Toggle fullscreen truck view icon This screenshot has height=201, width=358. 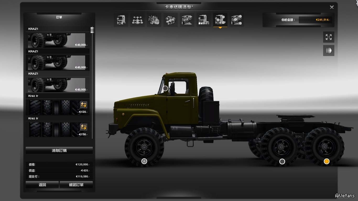(x=329, y=37)
